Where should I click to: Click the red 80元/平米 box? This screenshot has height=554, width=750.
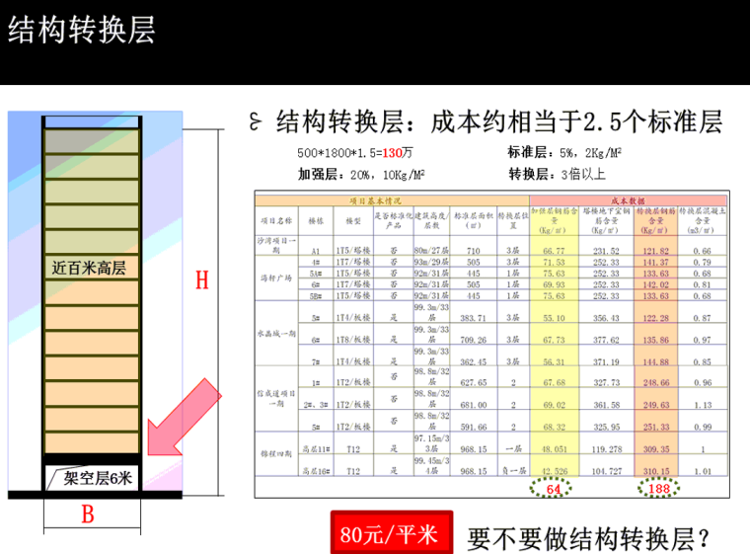pyautogui.click(x=390, y=535)
